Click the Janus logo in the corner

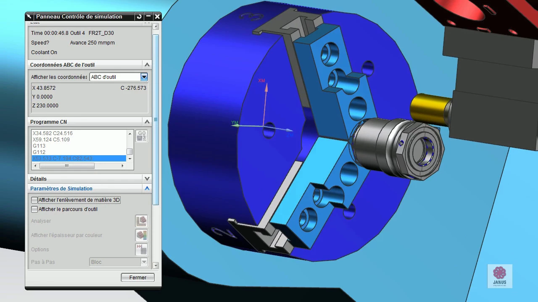tap(500, 276)
